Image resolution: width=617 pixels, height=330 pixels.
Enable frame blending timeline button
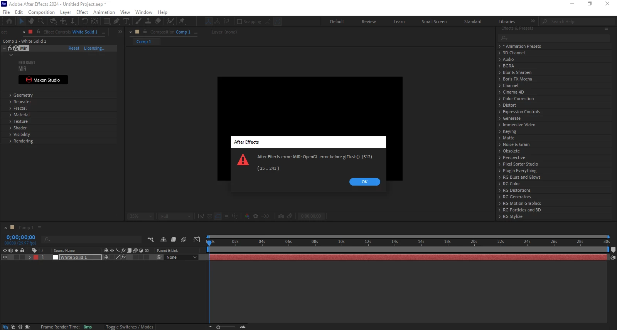tap(174, 240)
